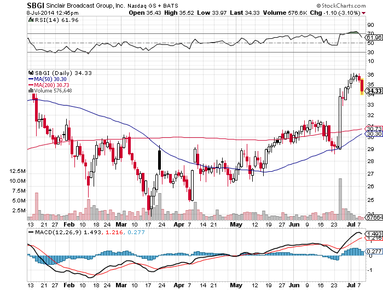The image size is (383, 290).
Task: Click the volume bars icon in the legend
Action: pyautogui.click(x=31, y=90)
